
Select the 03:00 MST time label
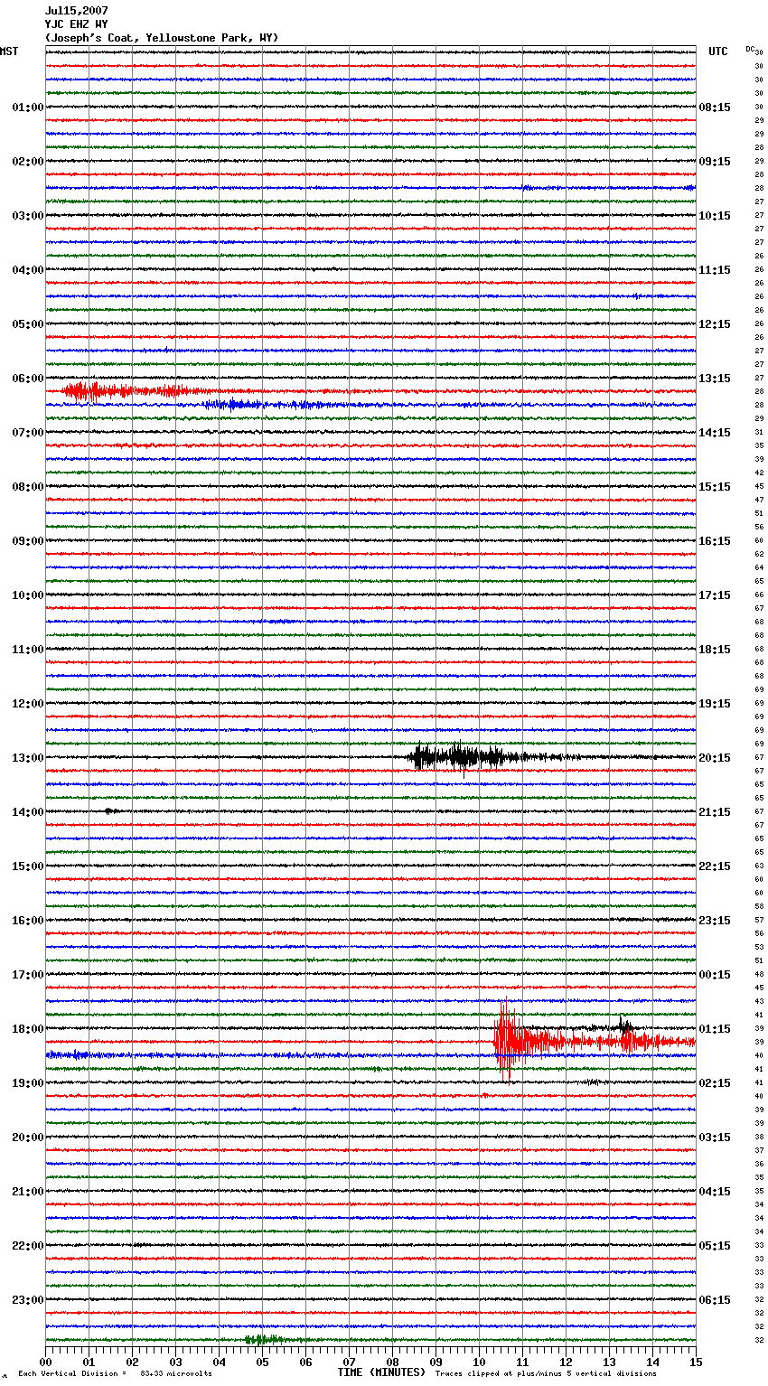[x=28, y=216]
